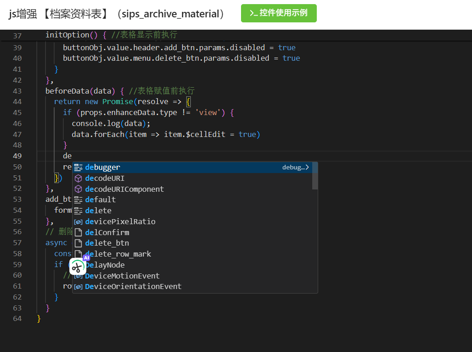Pick delete_row_mark from the autocomplete list
The height and width of the screenshot is (352, 472).
tap(118, 254)
